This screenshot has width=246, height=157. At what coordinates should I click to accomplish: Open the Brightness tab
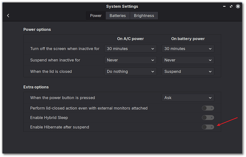[144, 16]
